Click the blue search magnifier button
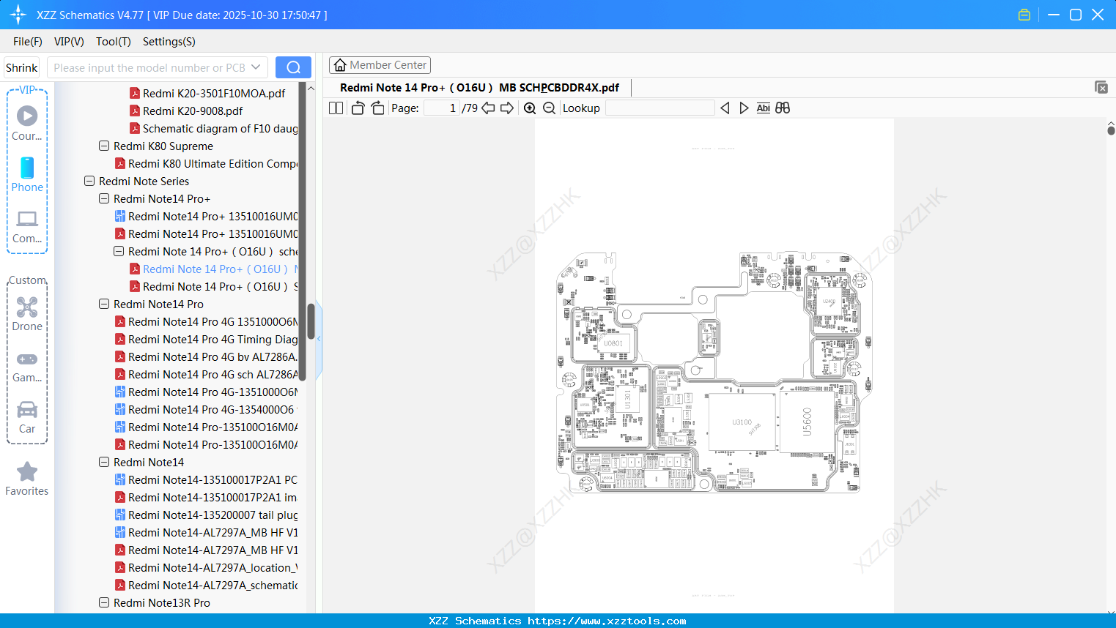Viewport: 1116px width, 628px height. 293,67
